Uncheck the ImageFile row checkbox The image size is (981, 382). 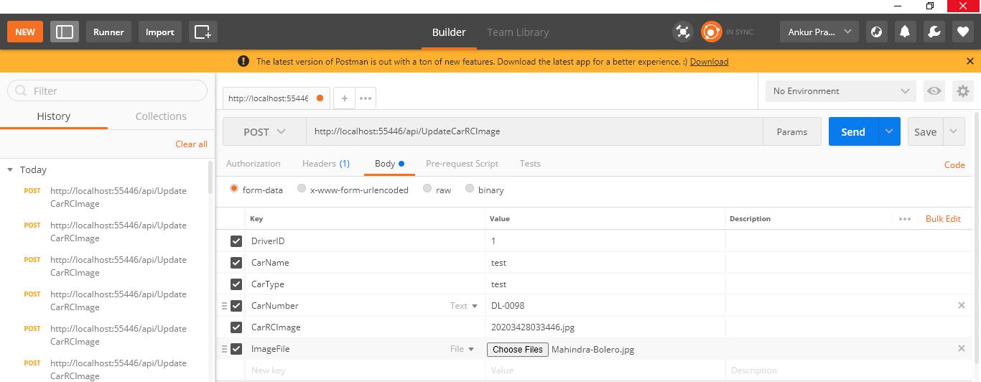point(236,349)
